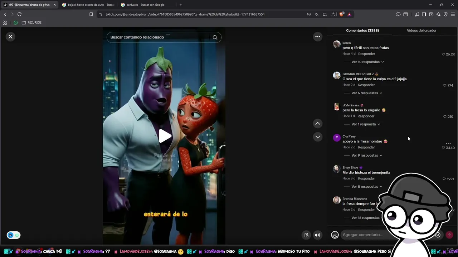The height and width of the screenshot is (257, 458).
Task: Click the share page icon in address bar
Action: (333, 14)
